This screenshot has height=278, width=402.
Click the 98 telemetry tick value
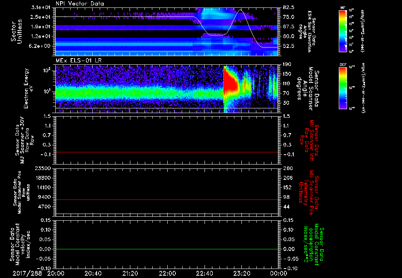click(x=286, y=197)
